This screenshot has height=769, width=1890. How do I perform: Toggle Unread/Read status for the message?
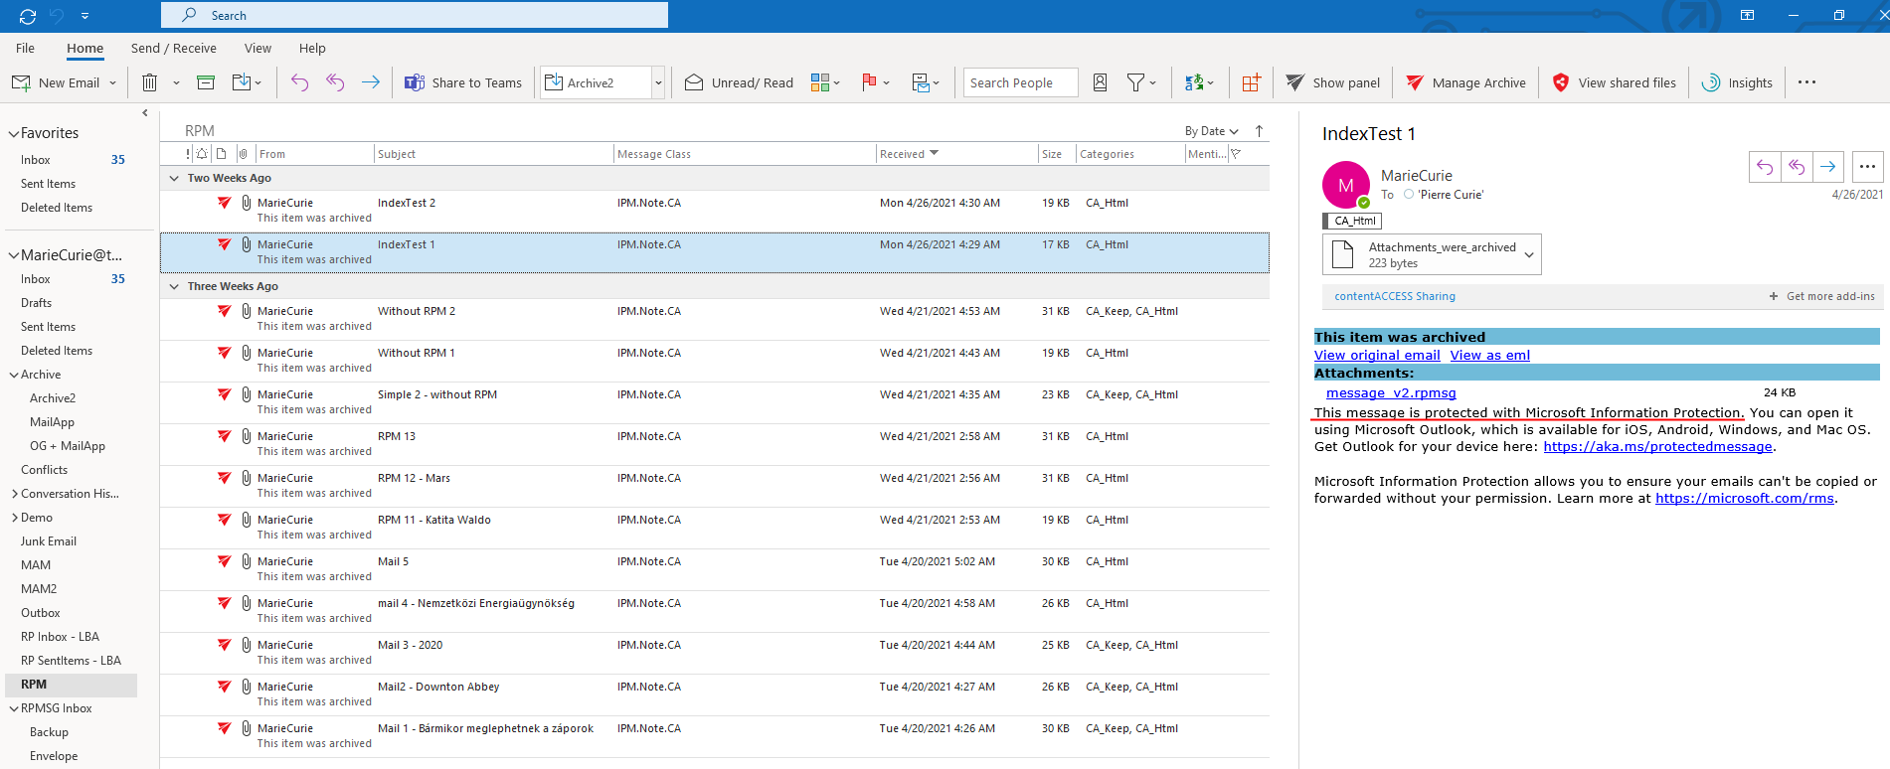(739, 83)
